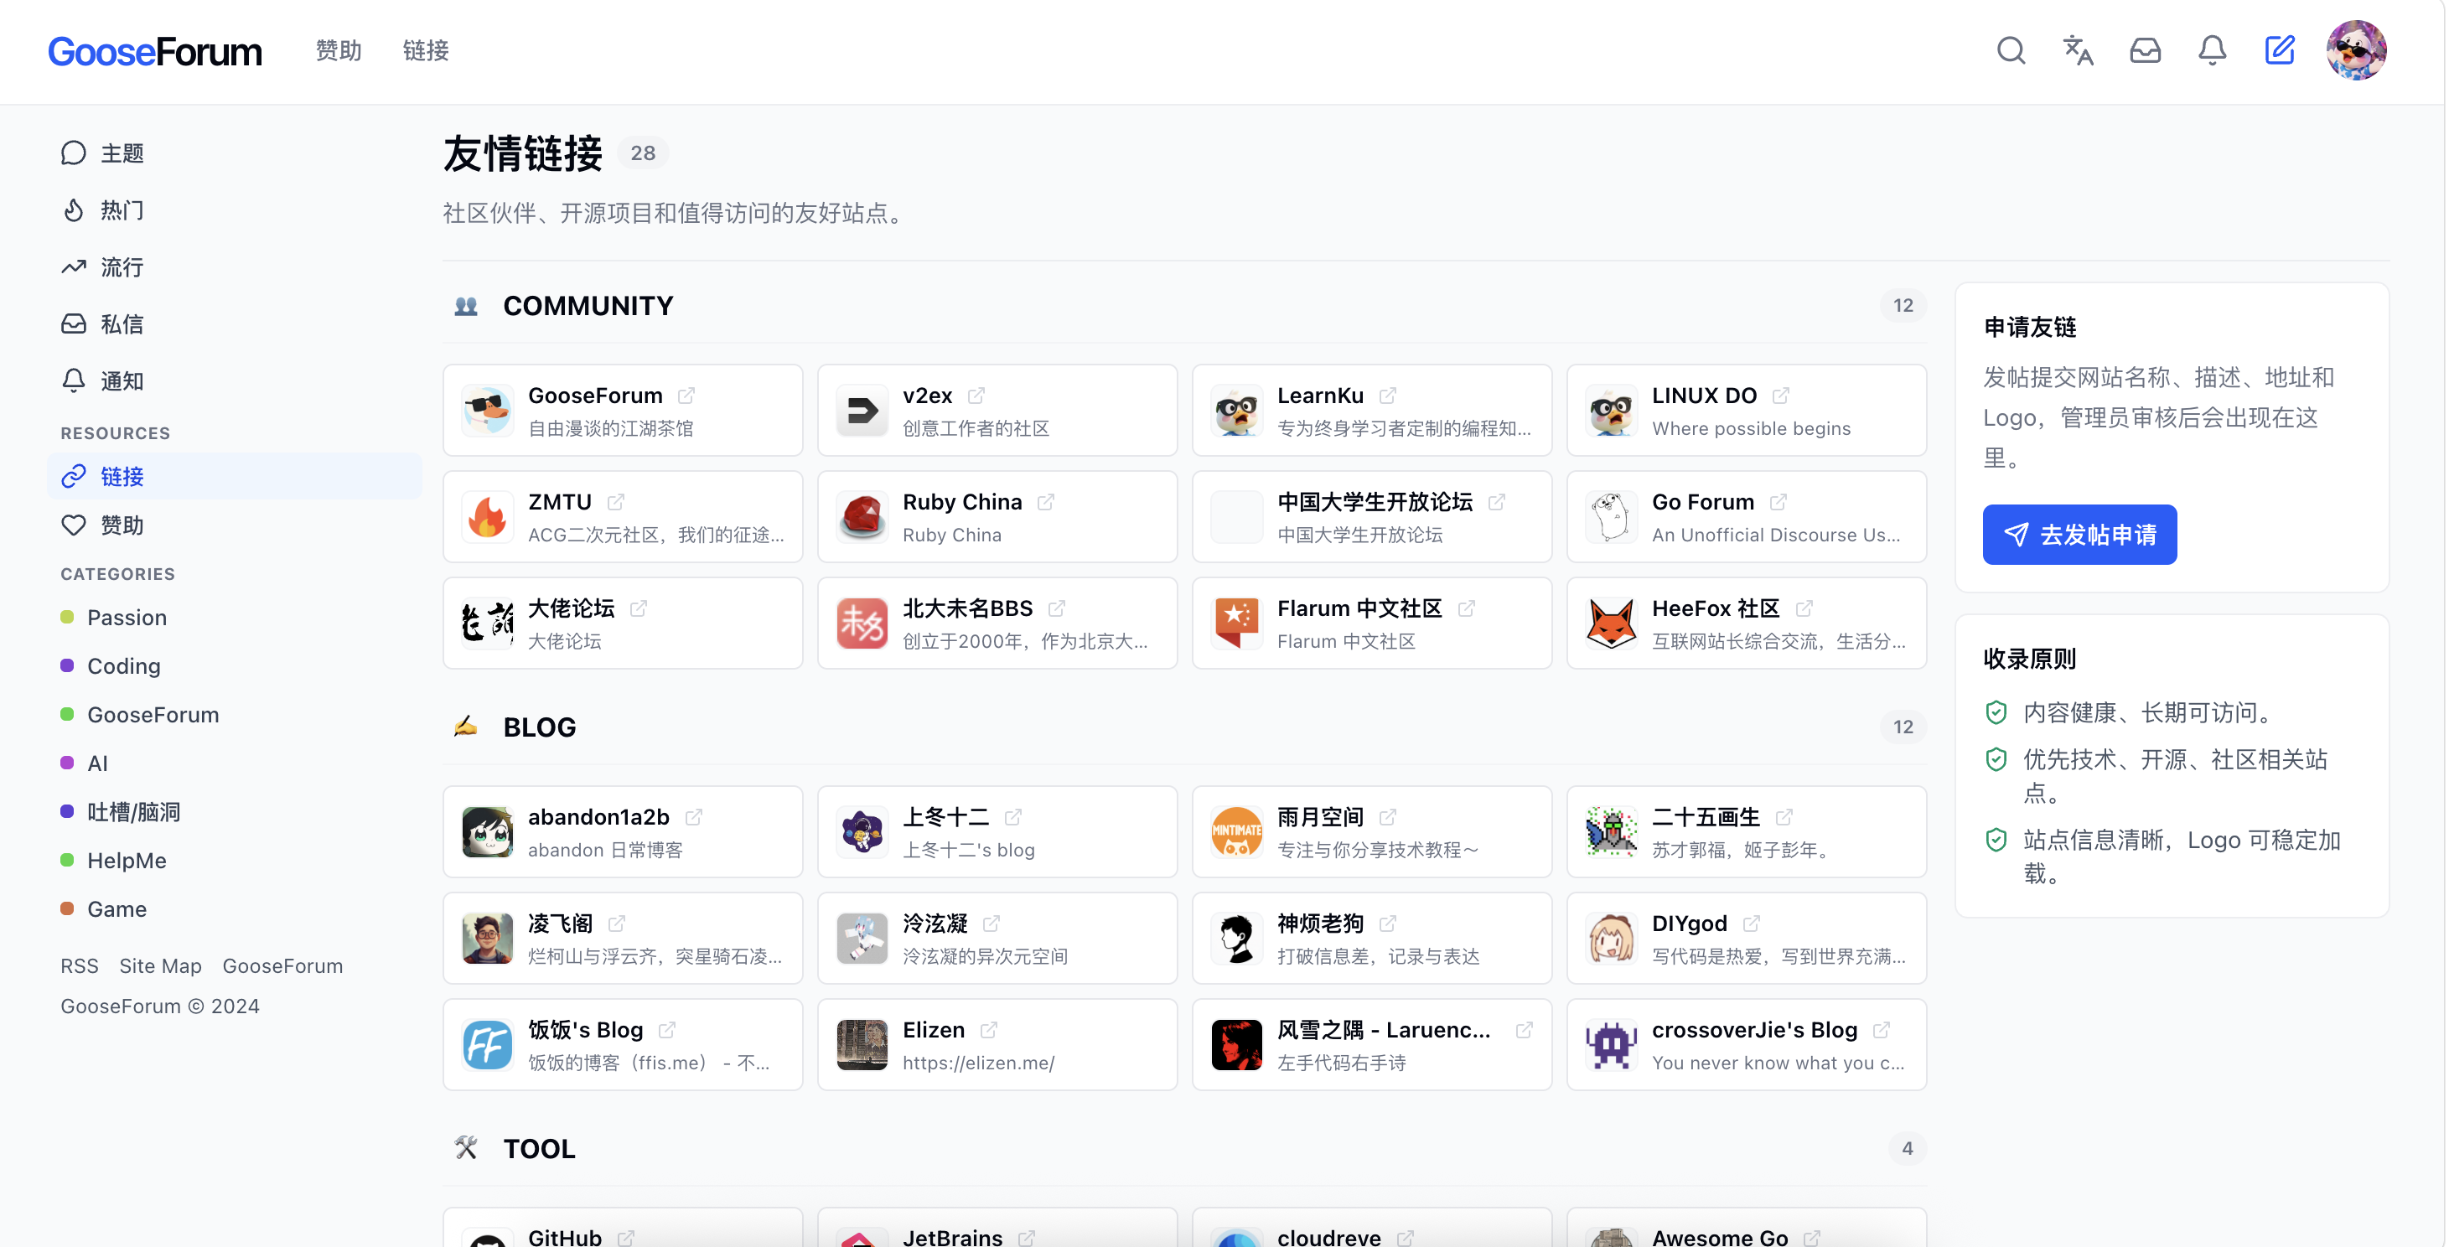Open the GitHub tool link
The width and height of the screenshot is (2449, 1247).
tap(623, 1228)
